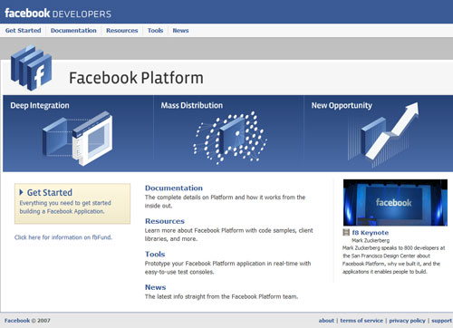The width and height of the screenshot is (453, 328).
Task: Click the New Opportunity heading
Action: pos(342,105)
